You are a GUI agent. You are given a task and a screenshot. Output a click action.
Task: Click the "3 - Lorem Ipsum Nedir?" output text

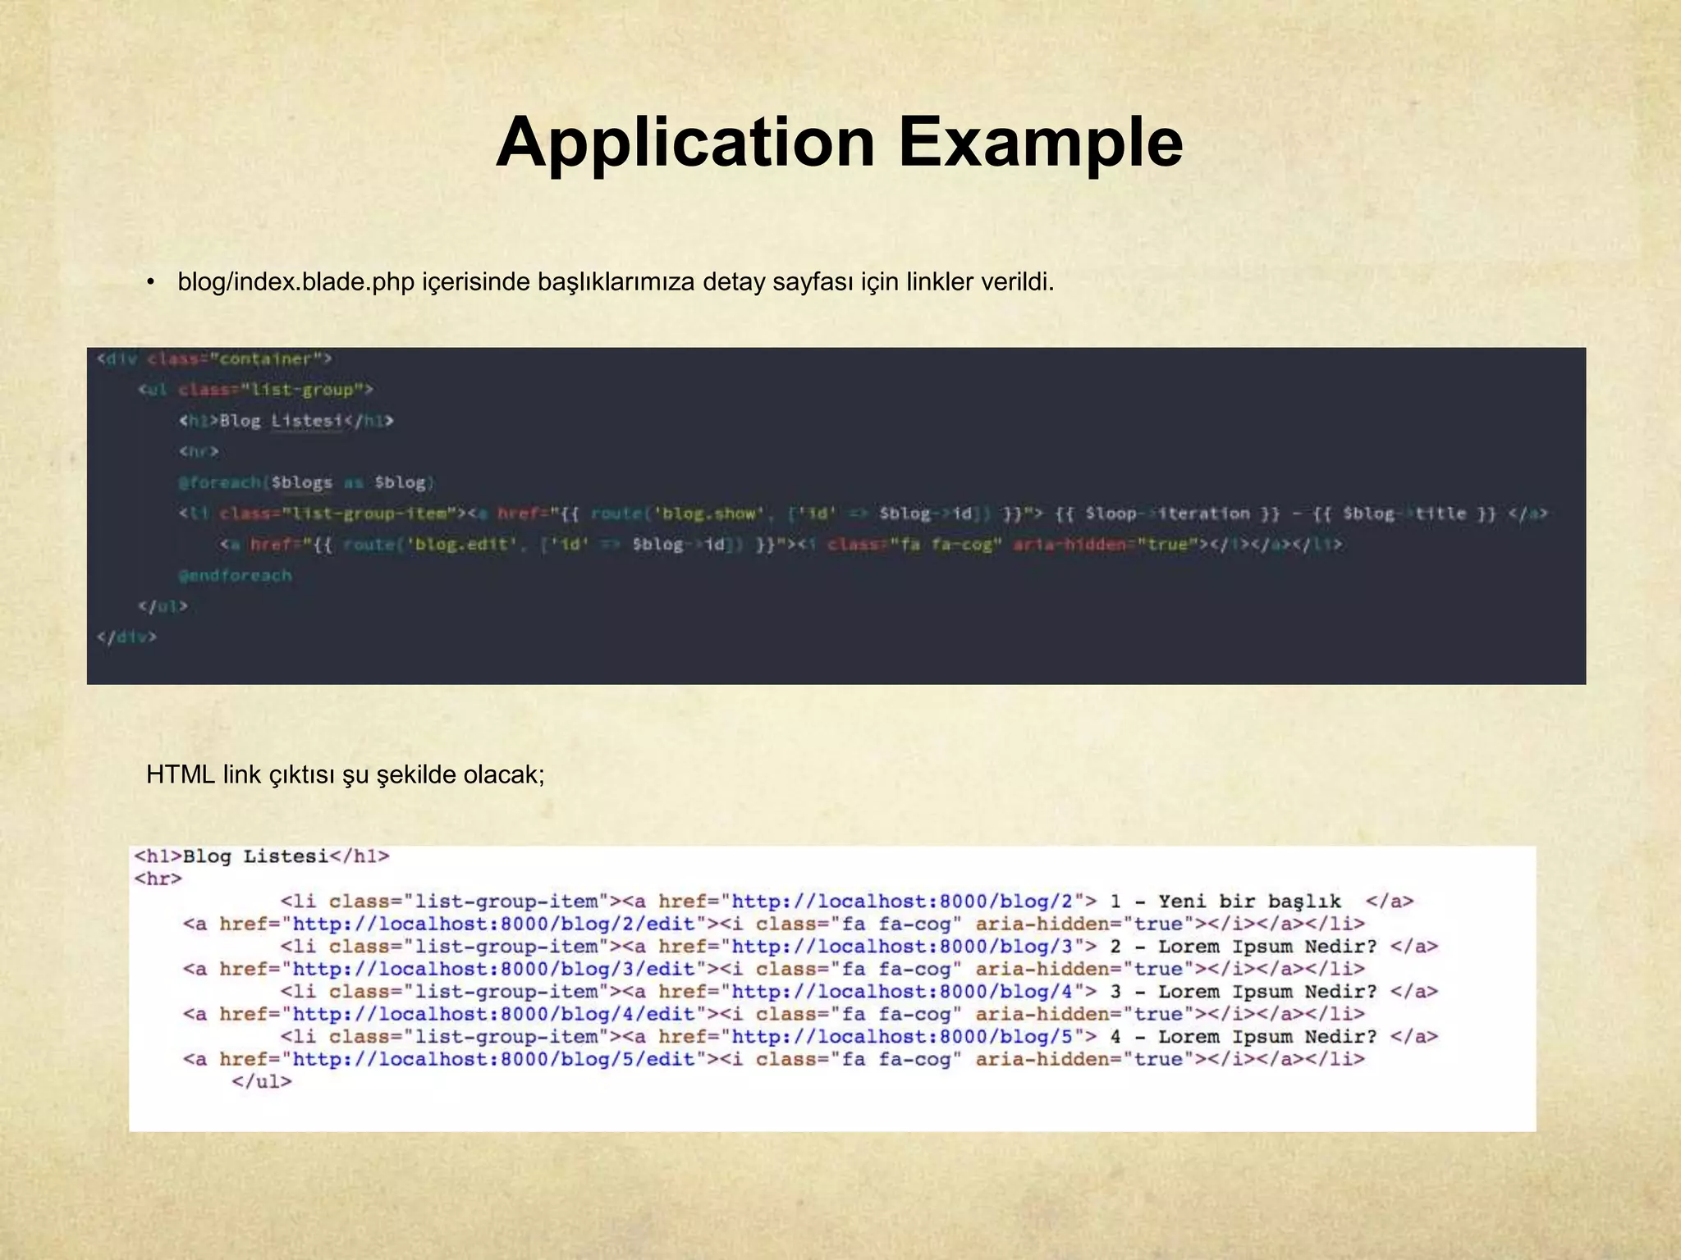coord(1244,992)
